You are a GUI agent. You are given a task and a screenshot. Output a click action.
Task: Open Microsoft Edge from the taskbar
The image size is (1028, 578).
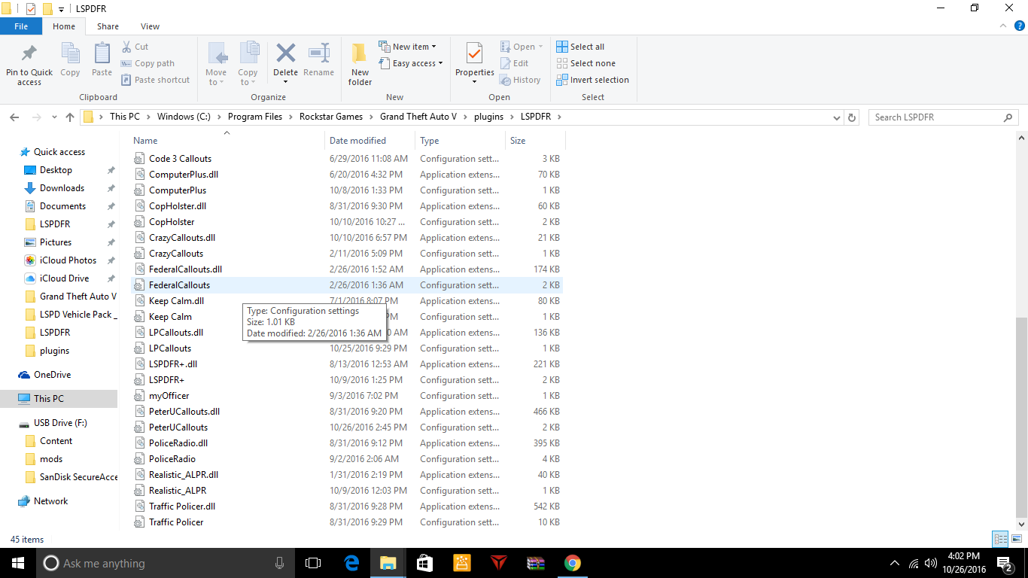click(351, 563)
